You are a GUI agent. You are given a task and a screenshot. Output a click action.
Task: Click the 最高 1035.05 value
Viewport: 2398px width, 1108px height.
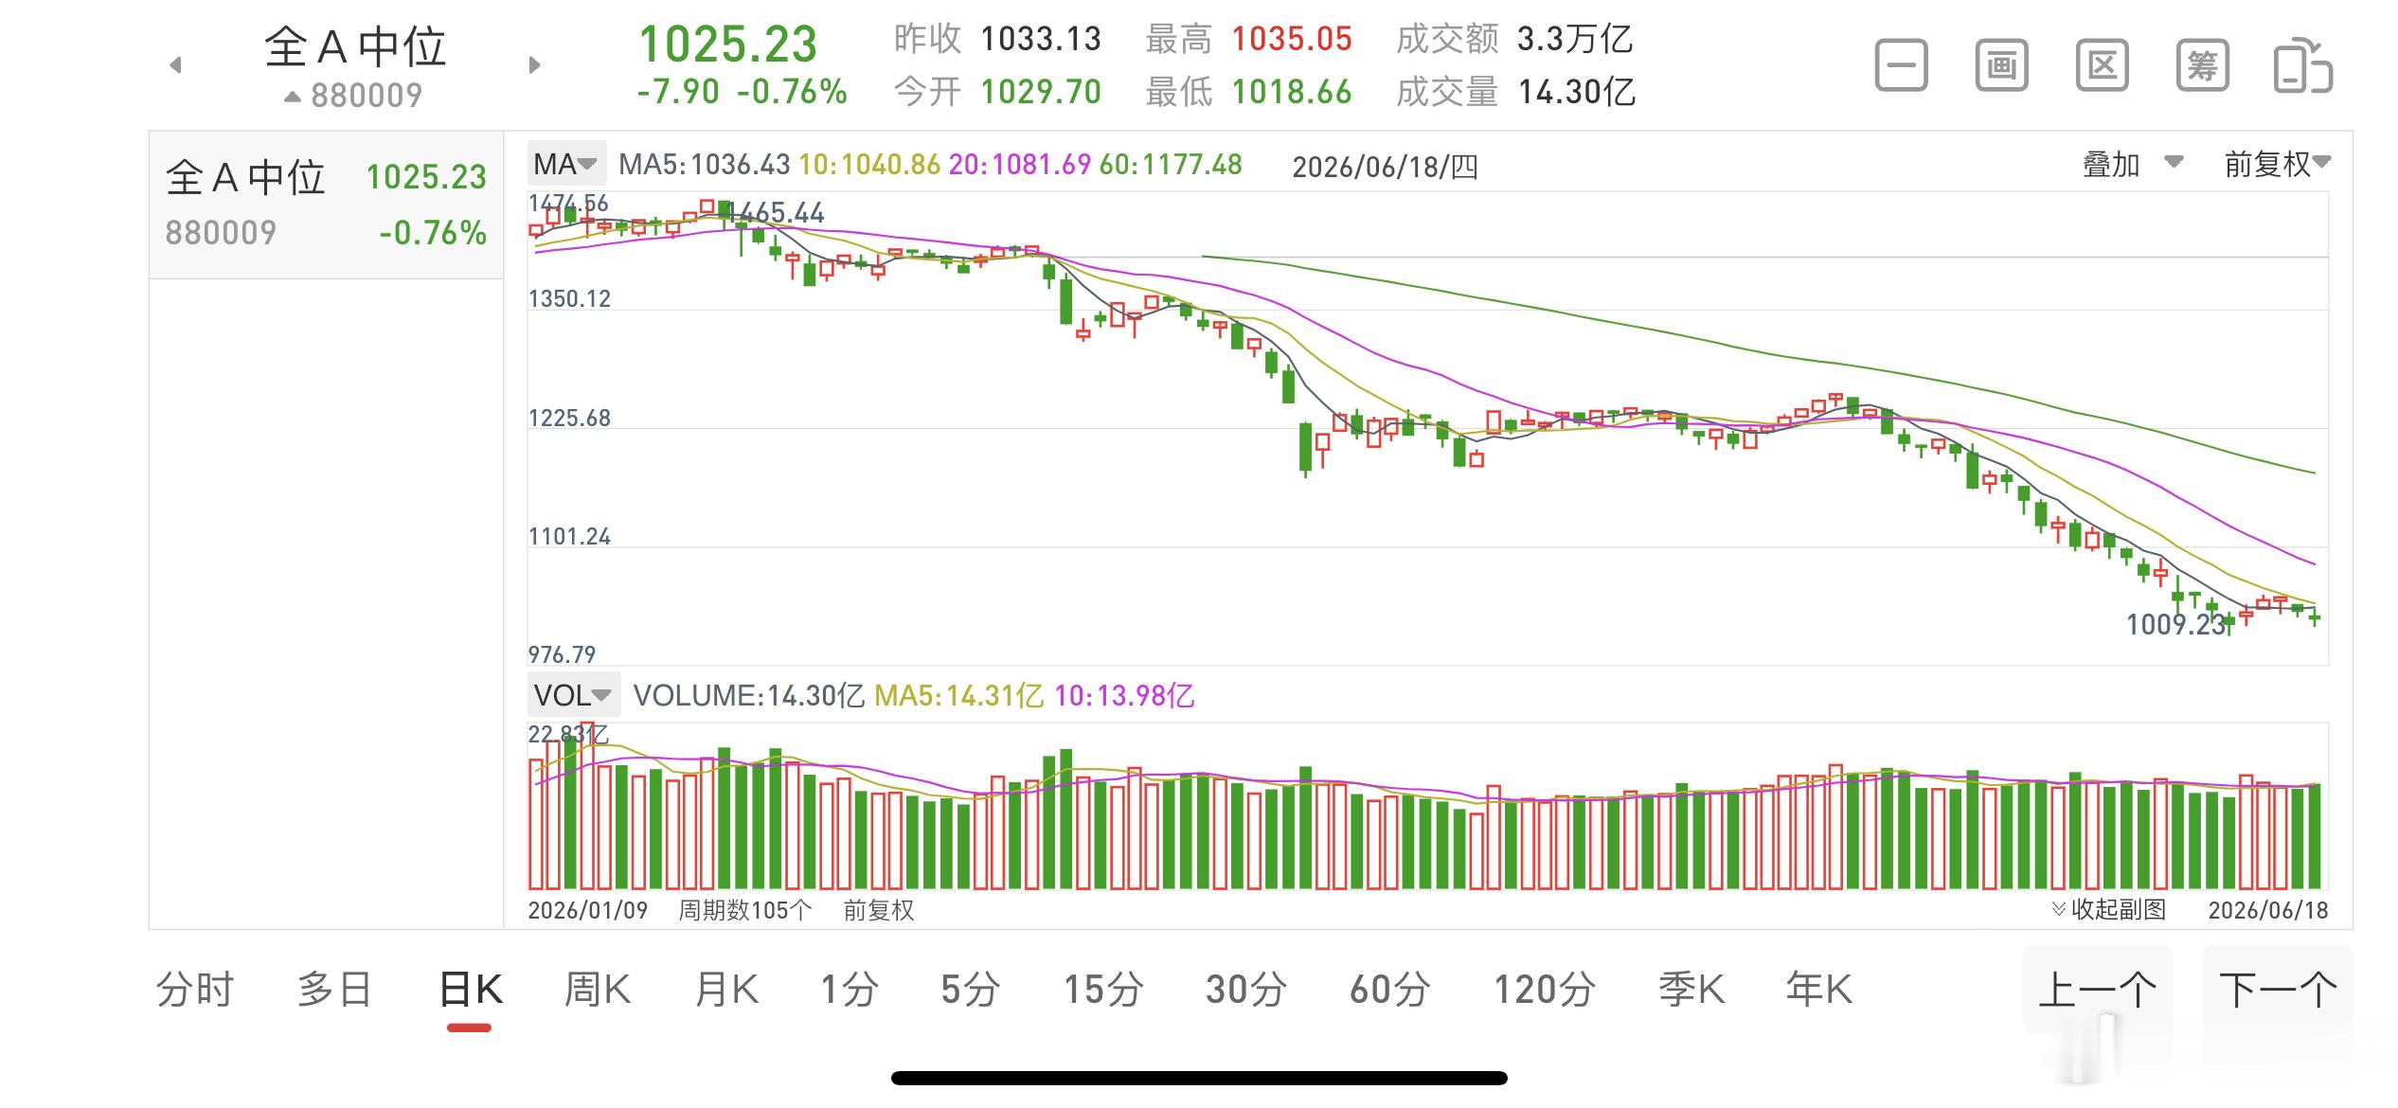(1292, 39)
